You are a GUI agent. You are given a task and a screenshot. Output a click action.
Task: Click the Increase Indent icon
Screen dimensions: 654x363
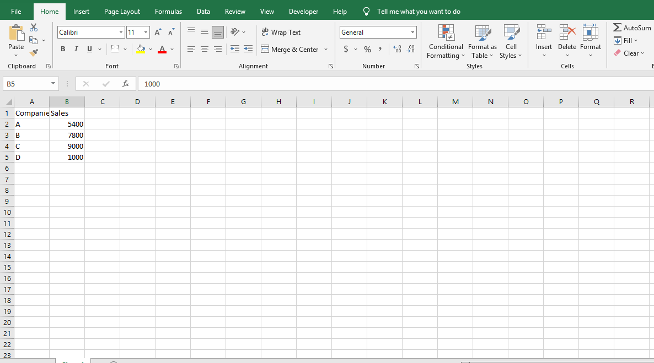point(248,49)
